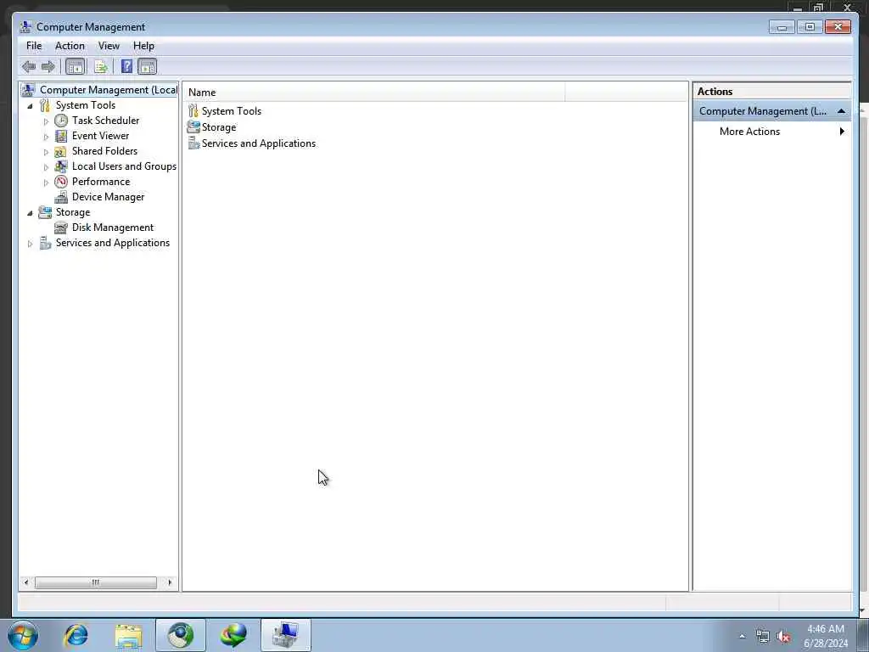This screenshot has height=652, width=869.
Task: Click muted volume icon in system tray
Action: click(x=783, y=637)
